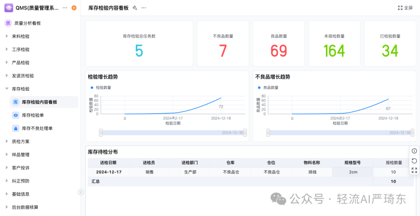Click the 库存检验总任务数 card value 5

[x=139, y=51]
